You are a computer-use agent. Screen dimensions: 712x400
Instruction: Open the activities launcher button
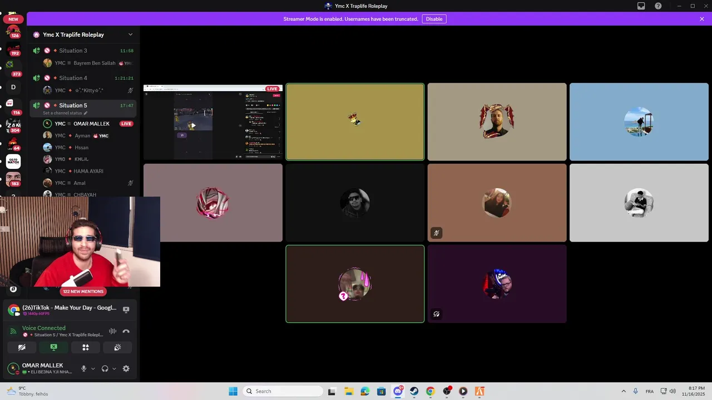[86, 347]
